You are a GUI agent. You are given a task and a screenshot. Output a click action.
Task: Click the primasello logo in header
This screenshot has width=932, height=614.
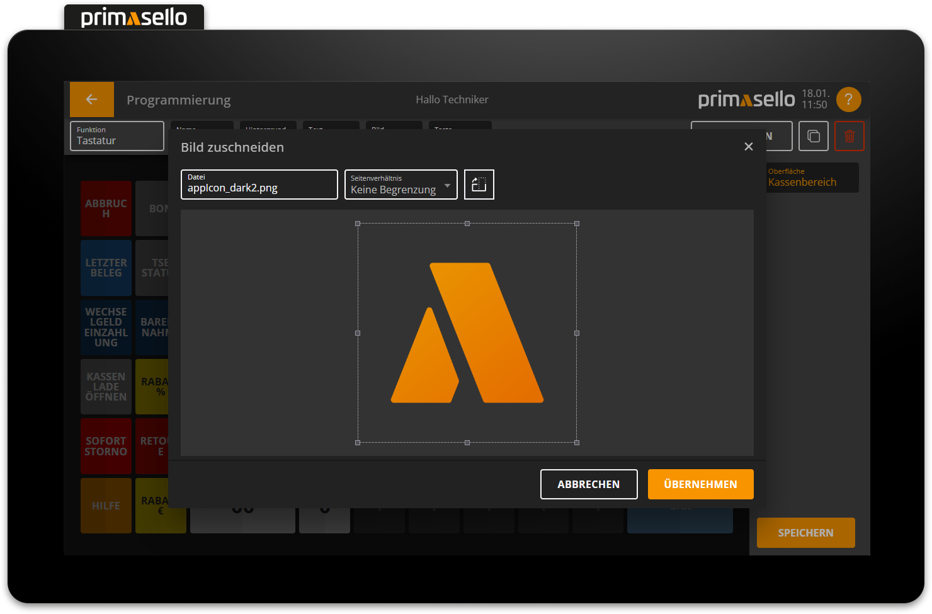coord(746,99)
